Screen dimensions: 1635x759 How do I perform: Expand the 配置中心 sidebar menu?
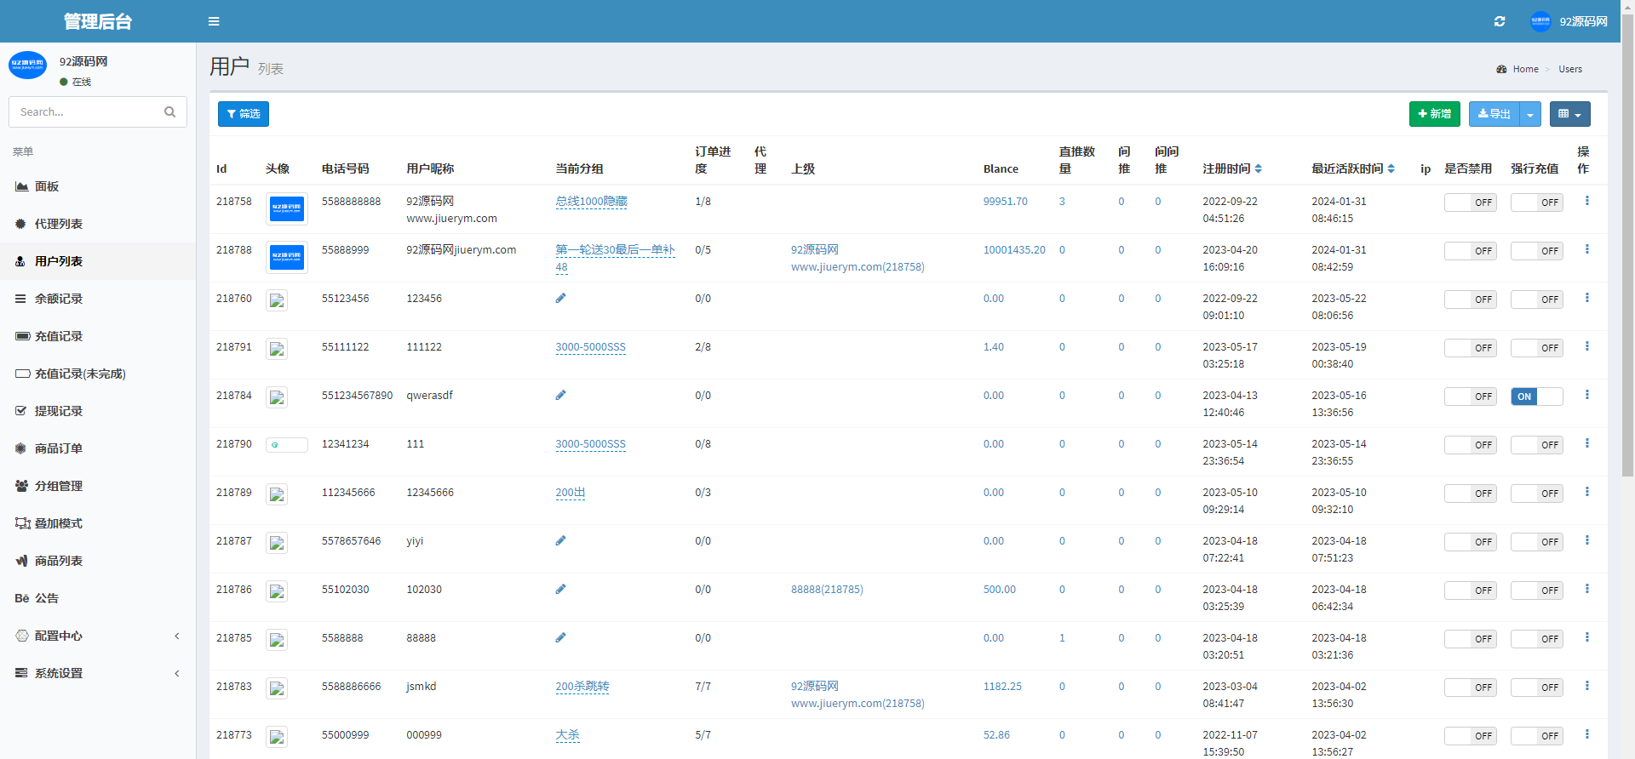[x=98, y=636]
